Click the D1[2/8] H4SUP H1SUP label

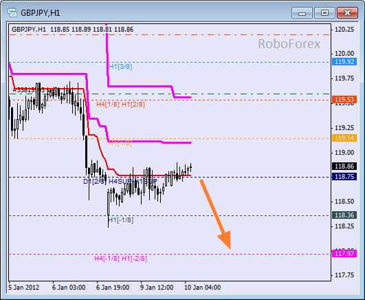[120, 182]
